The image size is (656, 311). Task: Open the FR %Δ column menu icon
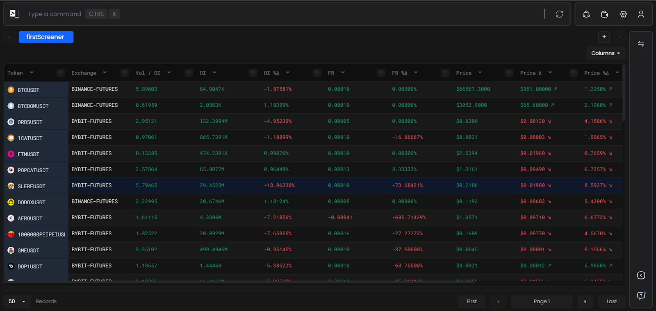416,73
